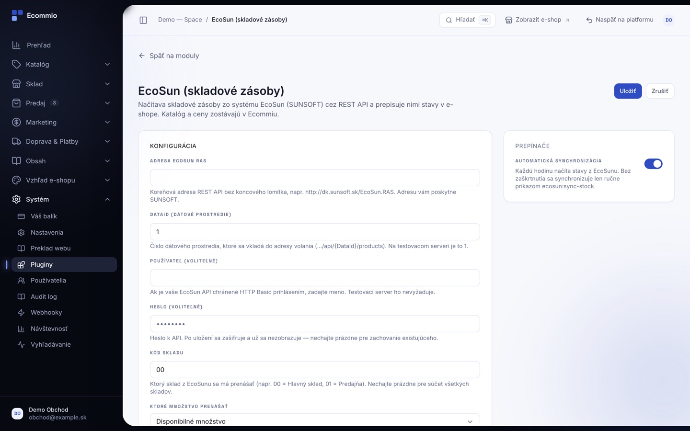The height and width of the screenshot is (431, 690).
Task: Toggle the sidebar panel icon
Action: coord(143,20)
